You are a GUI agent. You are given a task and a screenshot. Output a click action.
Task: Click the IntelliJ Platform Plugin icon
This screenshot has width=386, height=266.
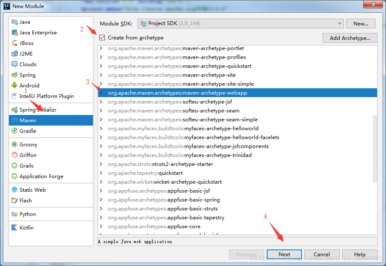click(x=14, y=96)
